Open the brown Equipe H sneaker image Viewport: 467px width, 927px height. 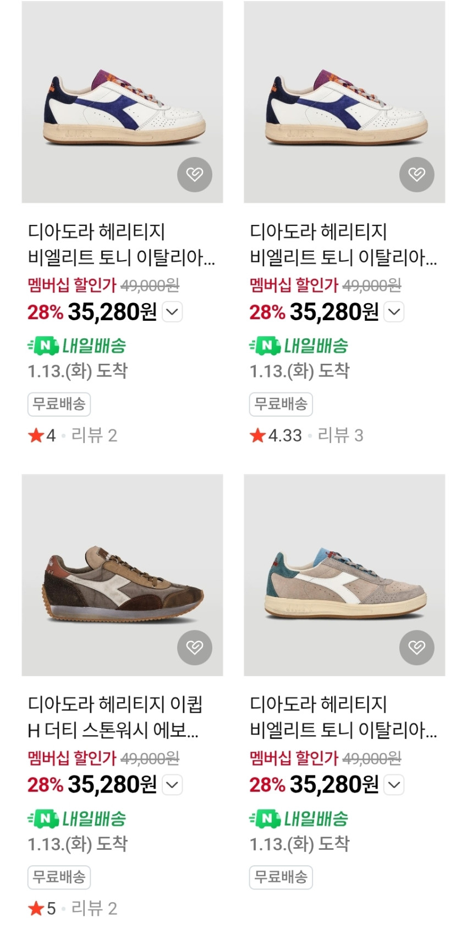point(122,574)
